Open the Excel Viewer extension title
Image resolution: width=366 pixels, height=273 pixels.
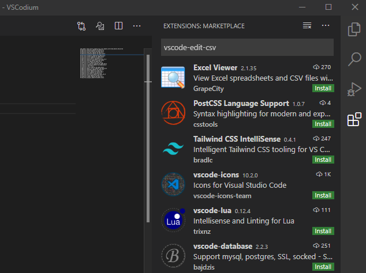(x=215, y=68)
